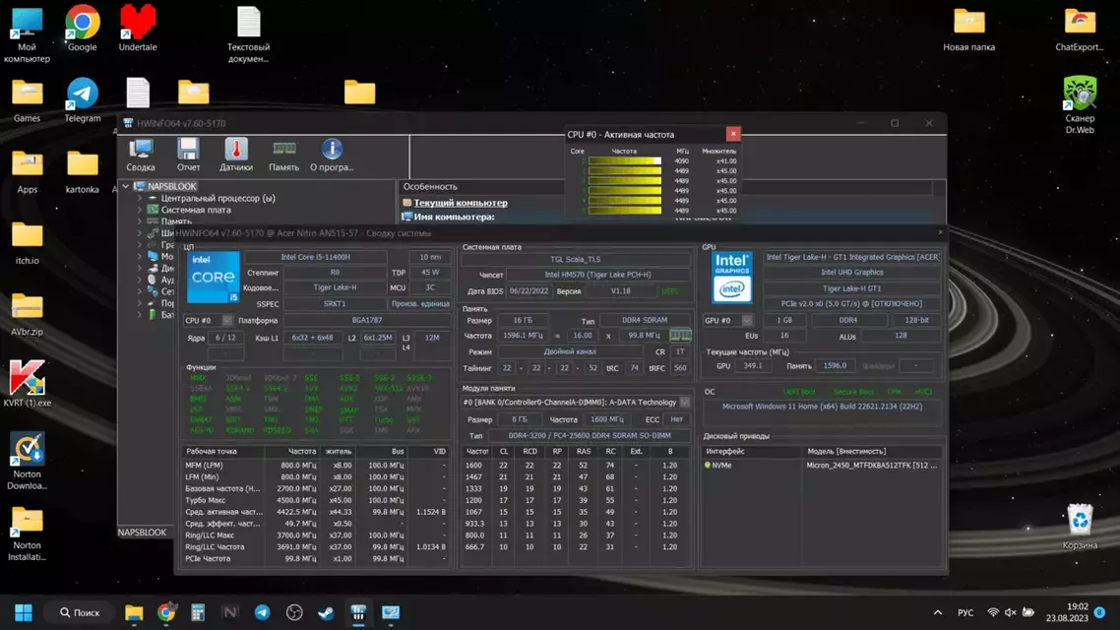Click the Intel Graphics logo
Screen dimensions: 1120x630
731,278
